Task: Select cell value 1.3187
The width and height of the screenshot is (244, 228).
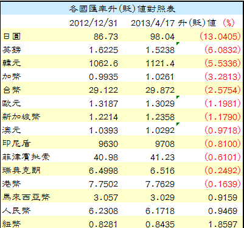Action: (103, 104)
